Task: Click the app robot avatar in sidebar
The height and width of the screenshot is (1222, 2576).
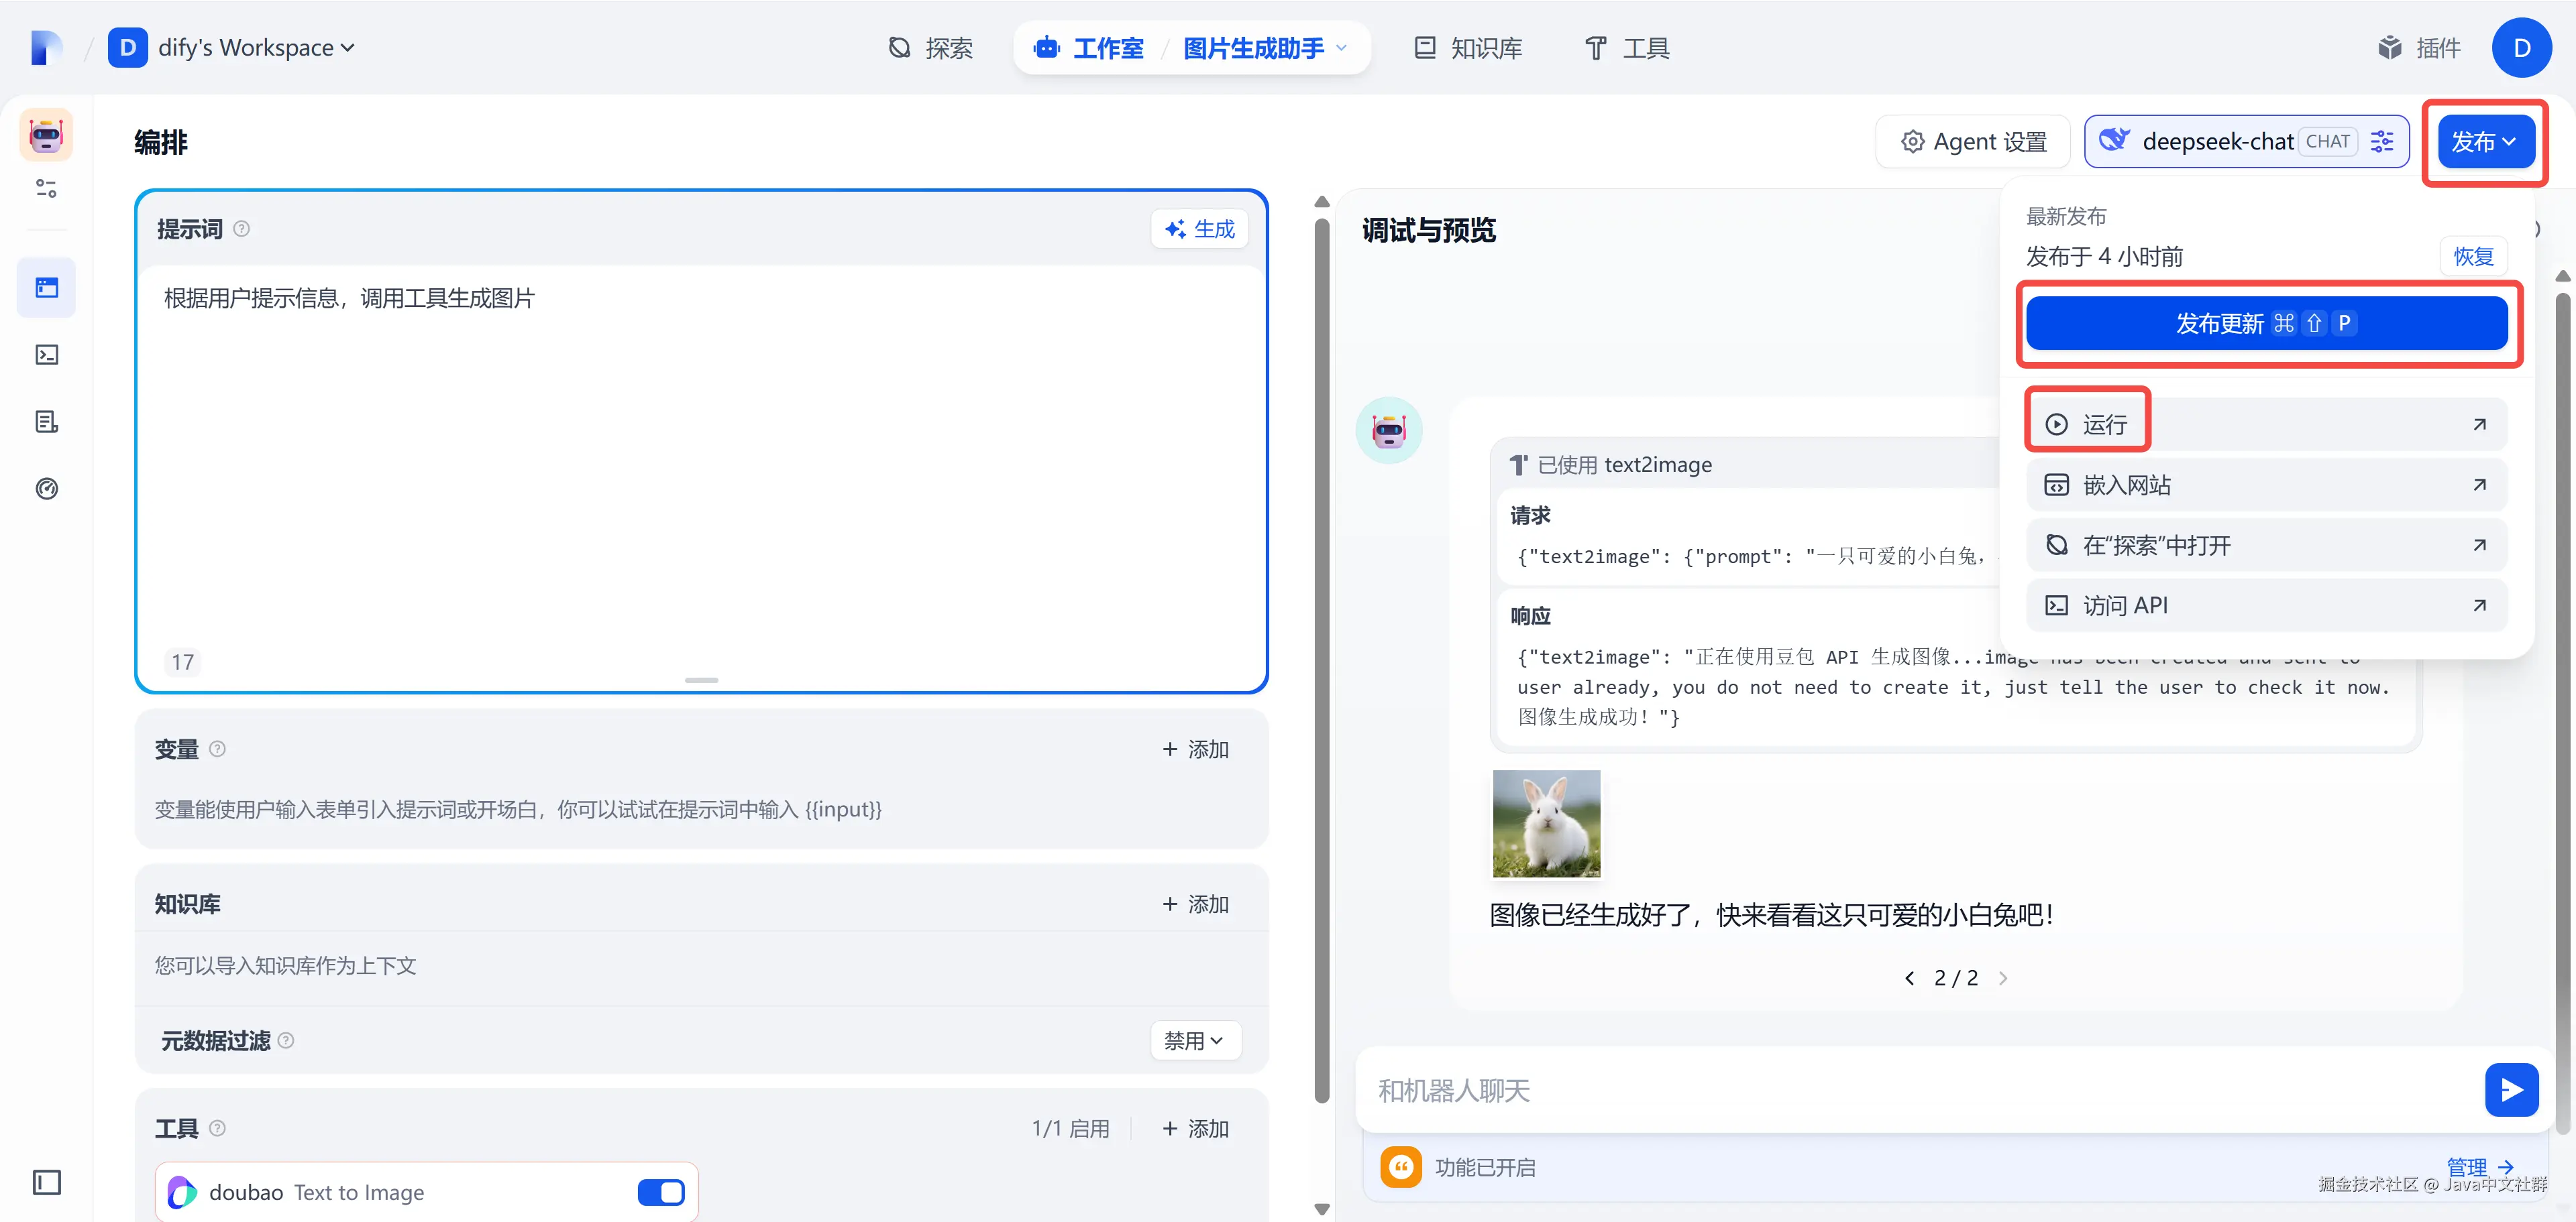Action: pyautogui.click(x=47, y=135)
